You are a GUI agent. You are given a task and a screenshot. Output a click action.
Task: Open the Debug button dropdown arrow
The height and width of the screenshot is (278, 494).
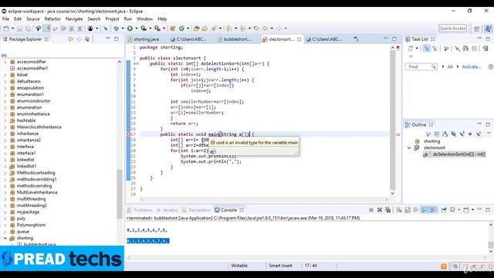(x=123, y=29)
